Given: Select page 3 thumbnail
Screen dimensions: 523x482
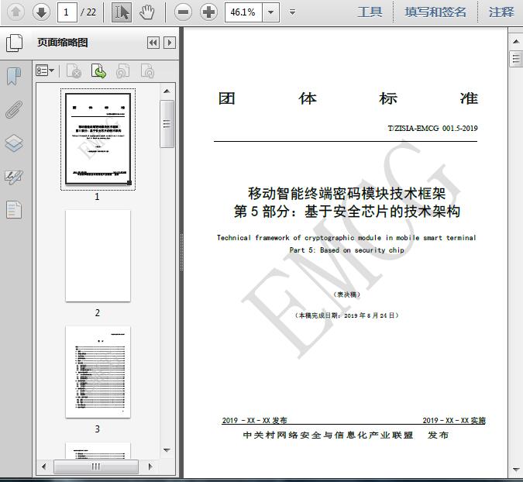Looking at the screenshot, I should pos(98,372).
